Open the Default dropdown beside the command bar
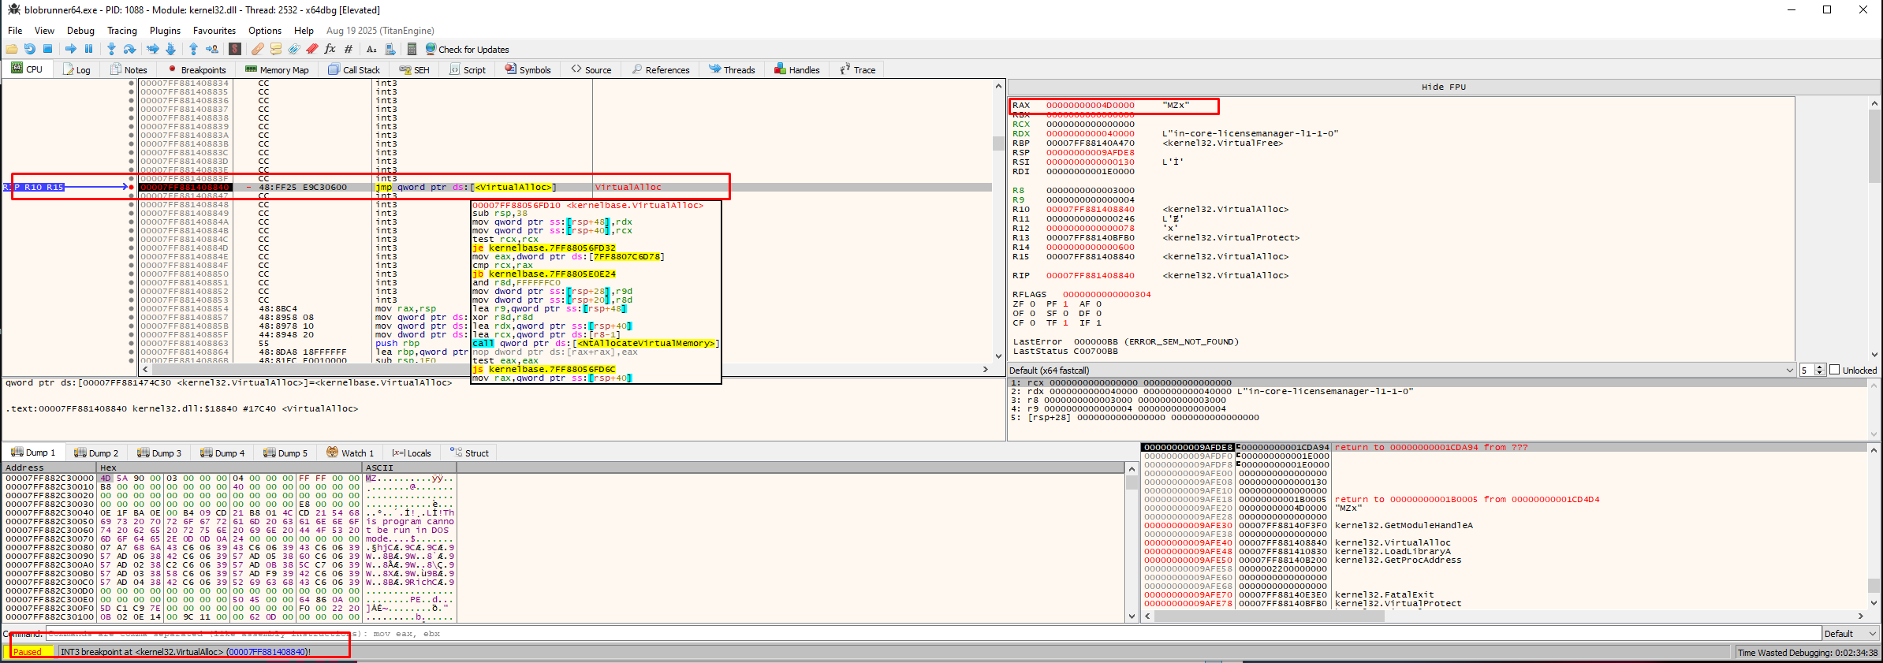The width and height of the screenshot is (1883, 663). 1850,634
